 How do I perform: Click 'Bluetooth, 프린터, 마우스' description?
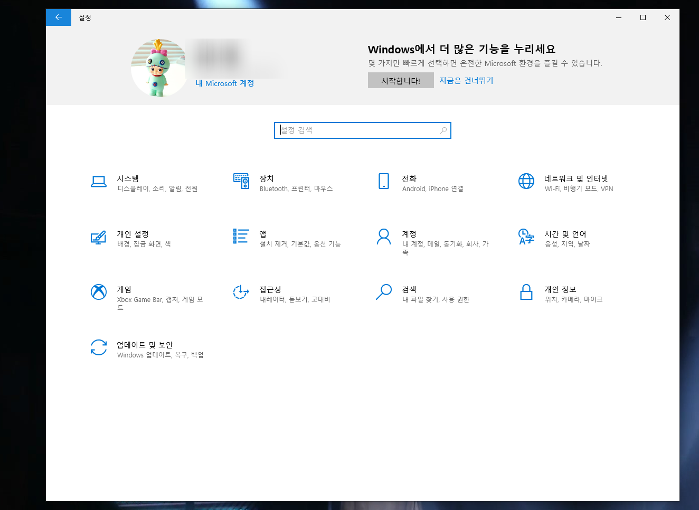tap(296, 189)
